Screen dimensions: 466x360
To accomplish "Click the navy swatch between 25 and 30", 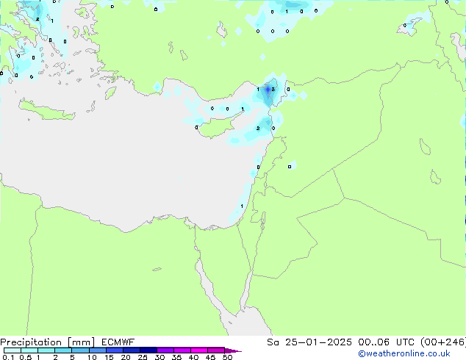I will [148, 350].
